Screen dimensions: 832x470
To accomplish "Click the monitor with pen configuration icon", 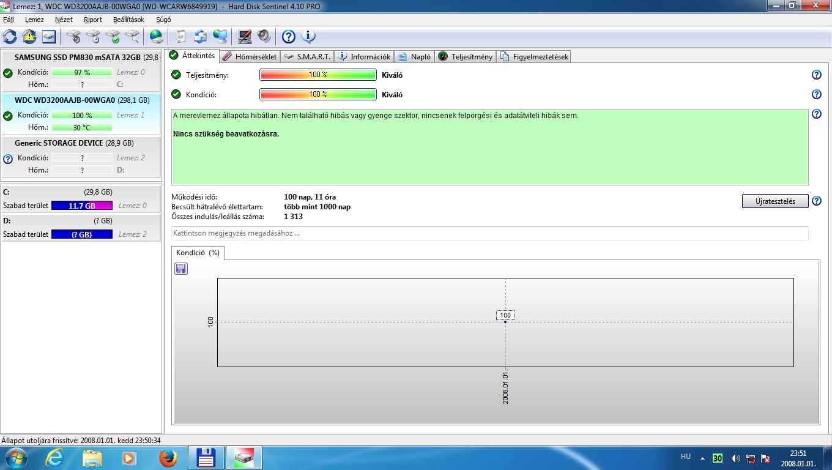I will (245, 37).
